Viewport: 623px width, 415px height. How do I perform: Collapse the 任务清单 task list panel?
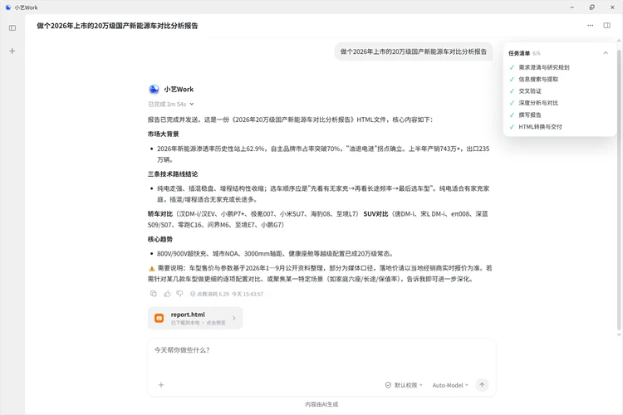(606, 53)
